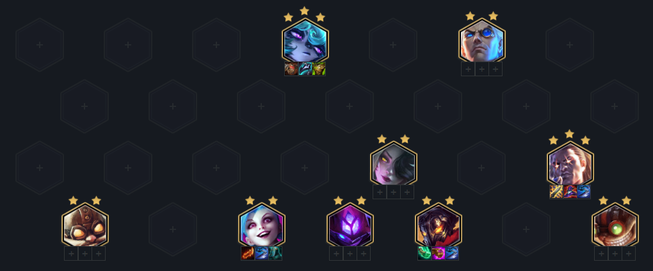
Task: Click Jinx's third teal cloak item
Action: point(275,253)
